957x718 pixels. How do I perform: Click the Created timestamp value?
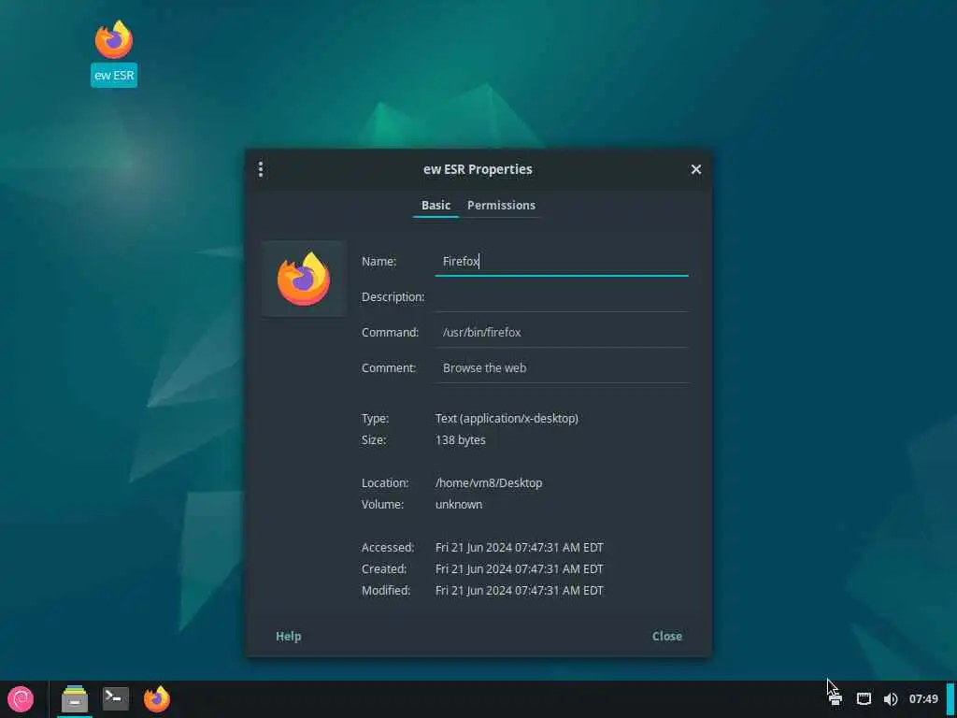[x=520, y=568]
